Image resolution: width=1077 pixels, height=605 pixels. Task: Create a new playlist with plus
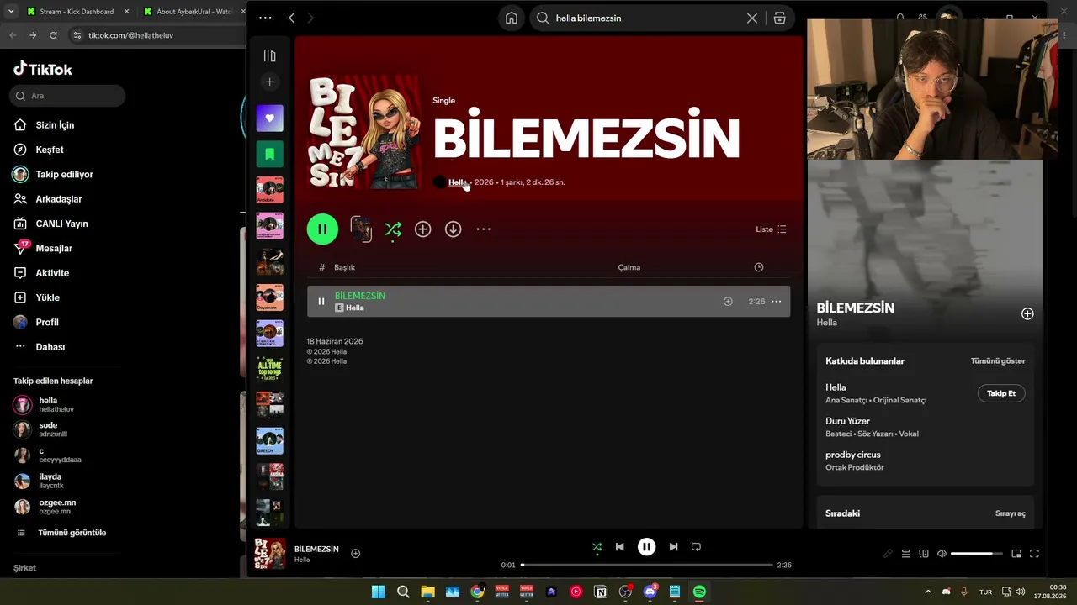click(x=269, y=82)
